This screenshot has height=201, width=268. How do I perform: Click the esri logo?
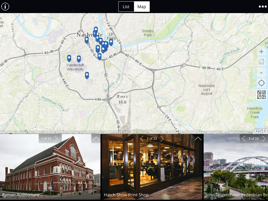[x=261, y=131]
